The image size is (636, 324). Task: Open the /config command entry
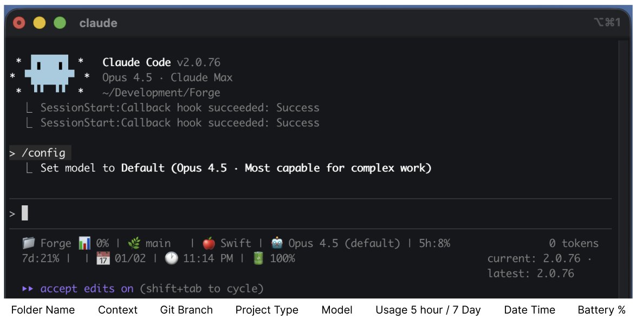[43, 153]
